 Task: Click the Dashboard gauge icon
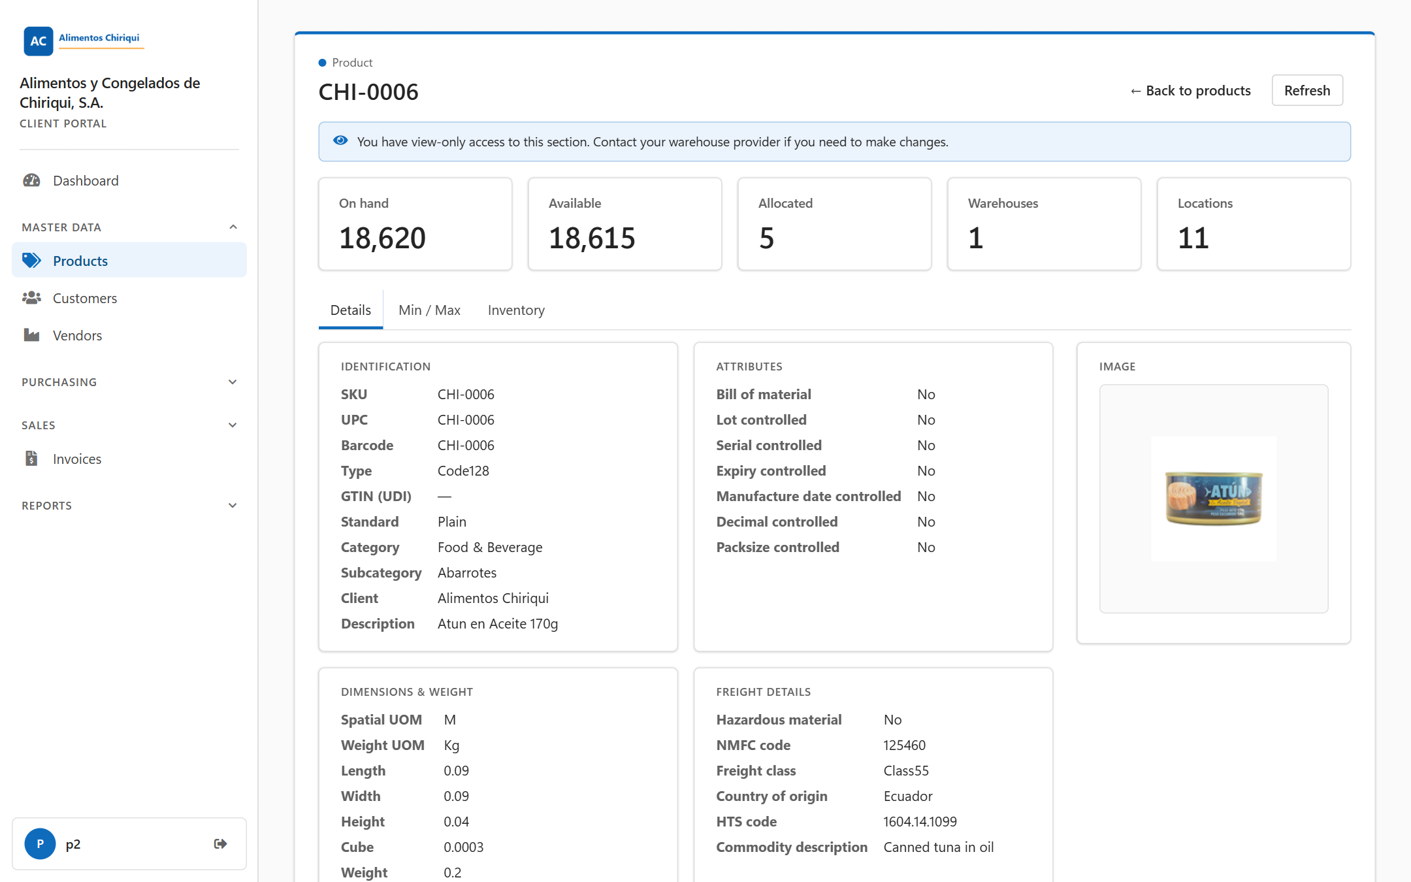tap(31, 180)
